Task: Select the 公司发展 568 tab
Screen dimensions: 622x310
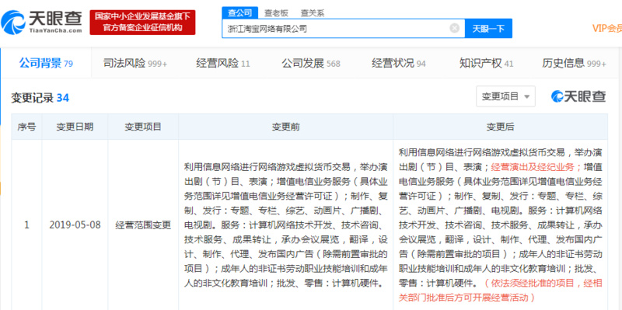Action: tap(311, 64)
